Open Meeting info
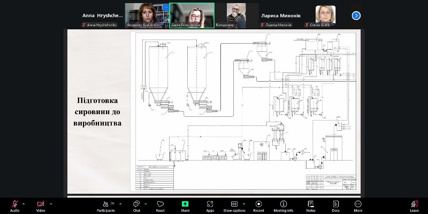This screenshot has height=214, width=428. pos(284,204)
